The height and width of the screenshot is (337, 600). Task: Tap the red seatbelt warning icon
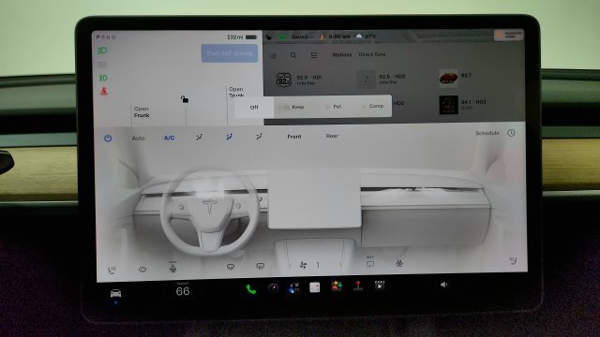click(104, 92)
